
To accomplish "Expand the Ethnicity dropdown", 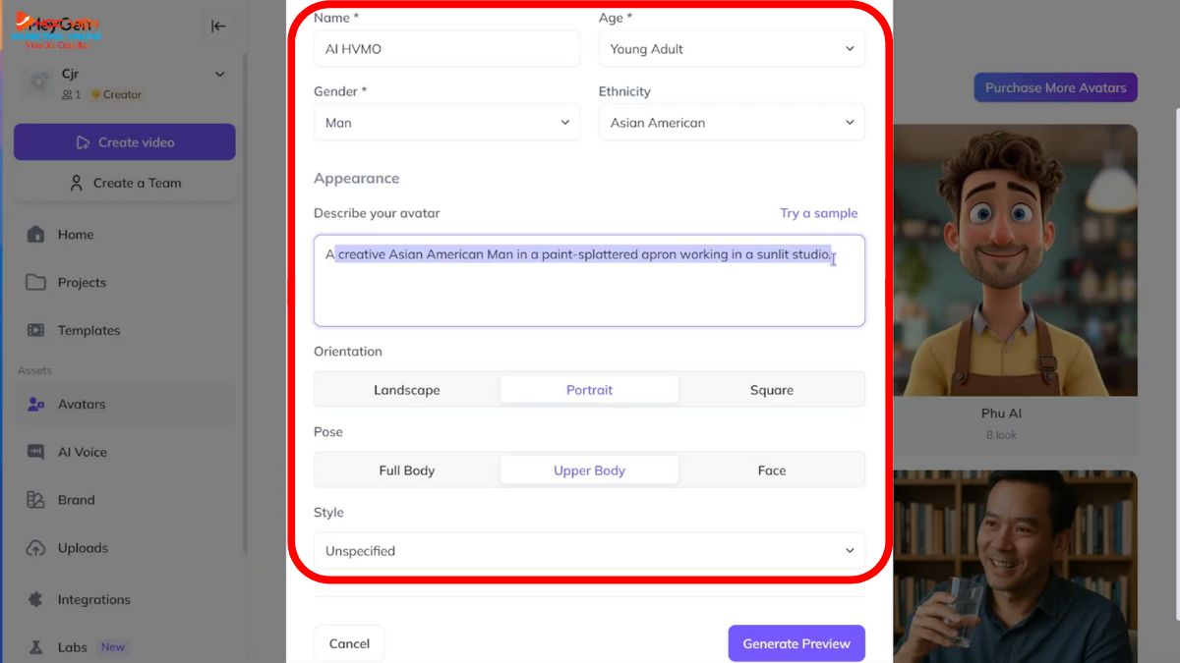I will 732,123.
